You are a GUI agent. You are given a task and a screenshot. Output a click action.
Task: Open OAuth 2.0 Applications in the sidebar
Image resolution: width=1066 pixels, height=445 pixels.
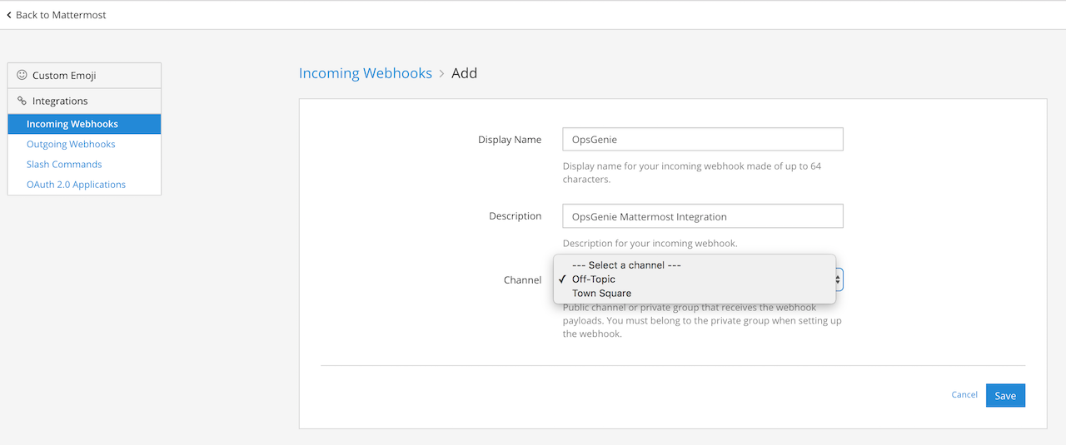coord(76,185)
